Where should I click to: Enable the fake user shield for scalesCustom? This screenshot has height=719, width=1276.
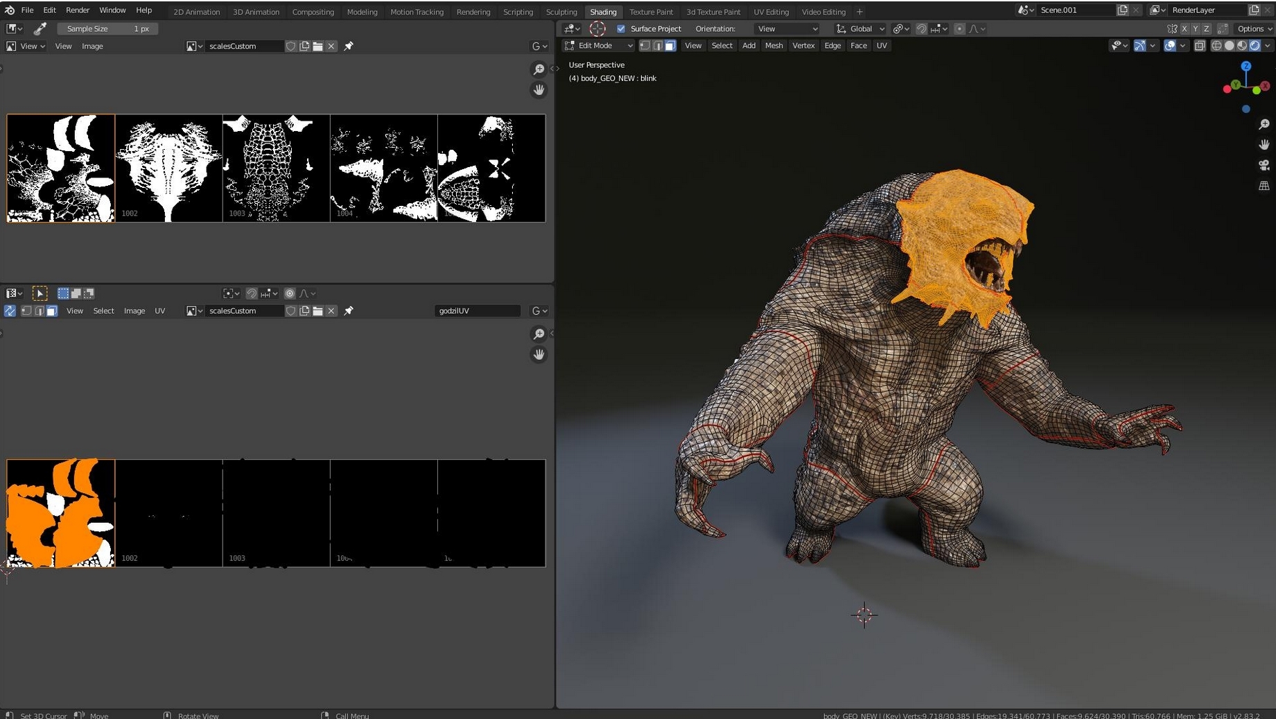290,46
